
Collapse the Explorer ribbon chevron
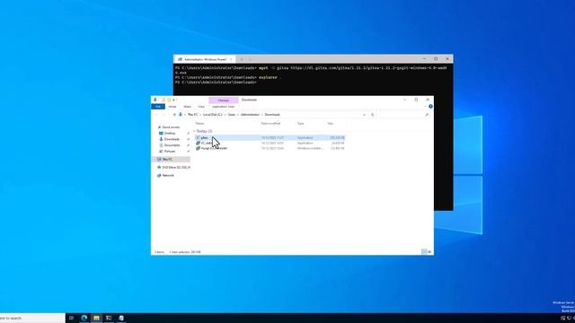[425, 107]
